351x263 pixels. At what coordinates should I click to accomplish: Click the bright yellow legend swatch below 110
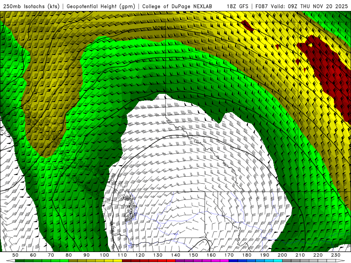coord(118,261)
